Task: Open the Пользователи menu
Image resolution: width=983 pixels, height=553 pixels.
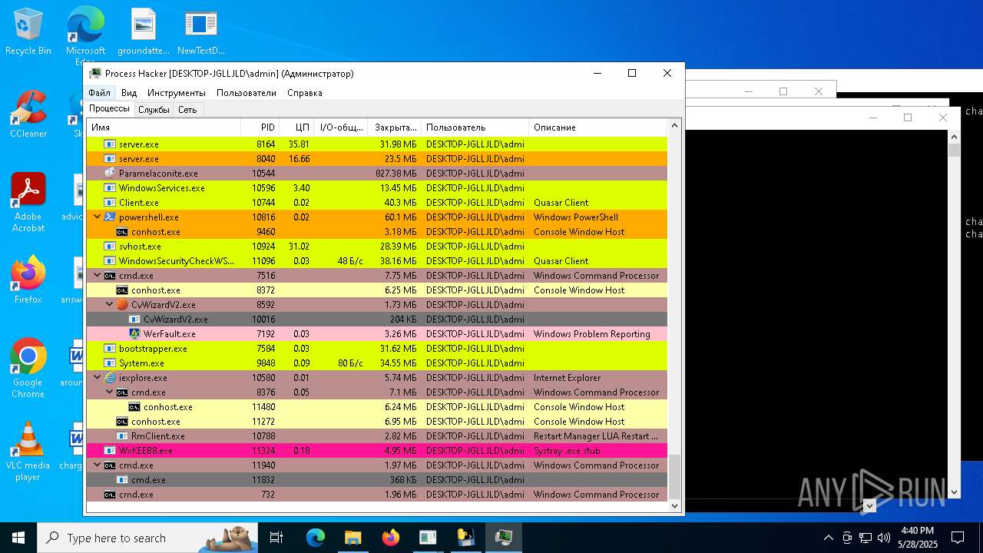Action: [247, 93]
